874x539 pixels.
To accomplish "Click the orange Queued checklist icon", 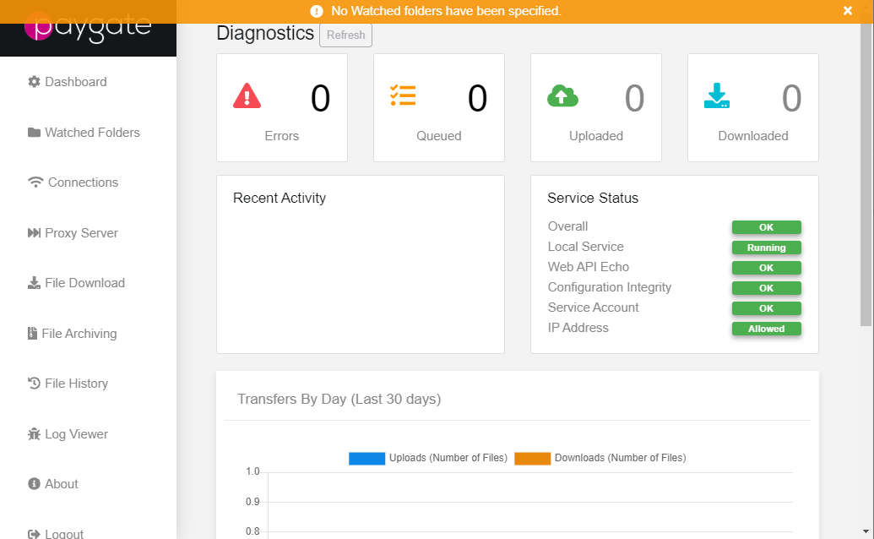I will point(403,95).
